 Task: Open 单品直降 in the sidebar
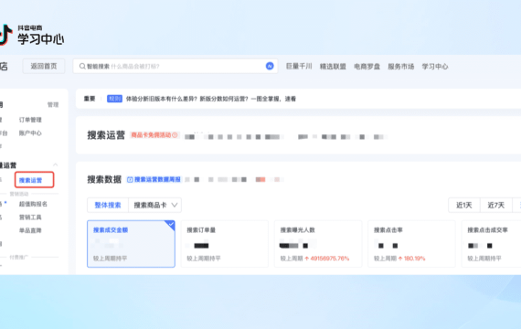pos(30,230)
